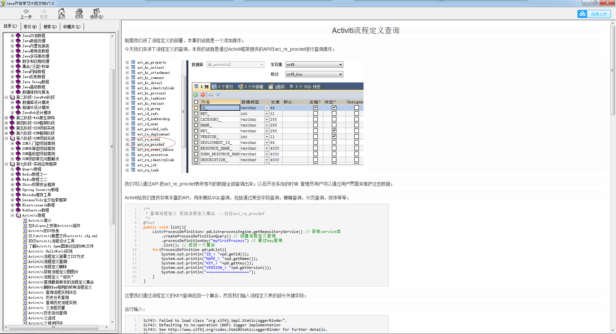
Task: Switch to the 搜索(S) search tab
Action: coord(50,27)
